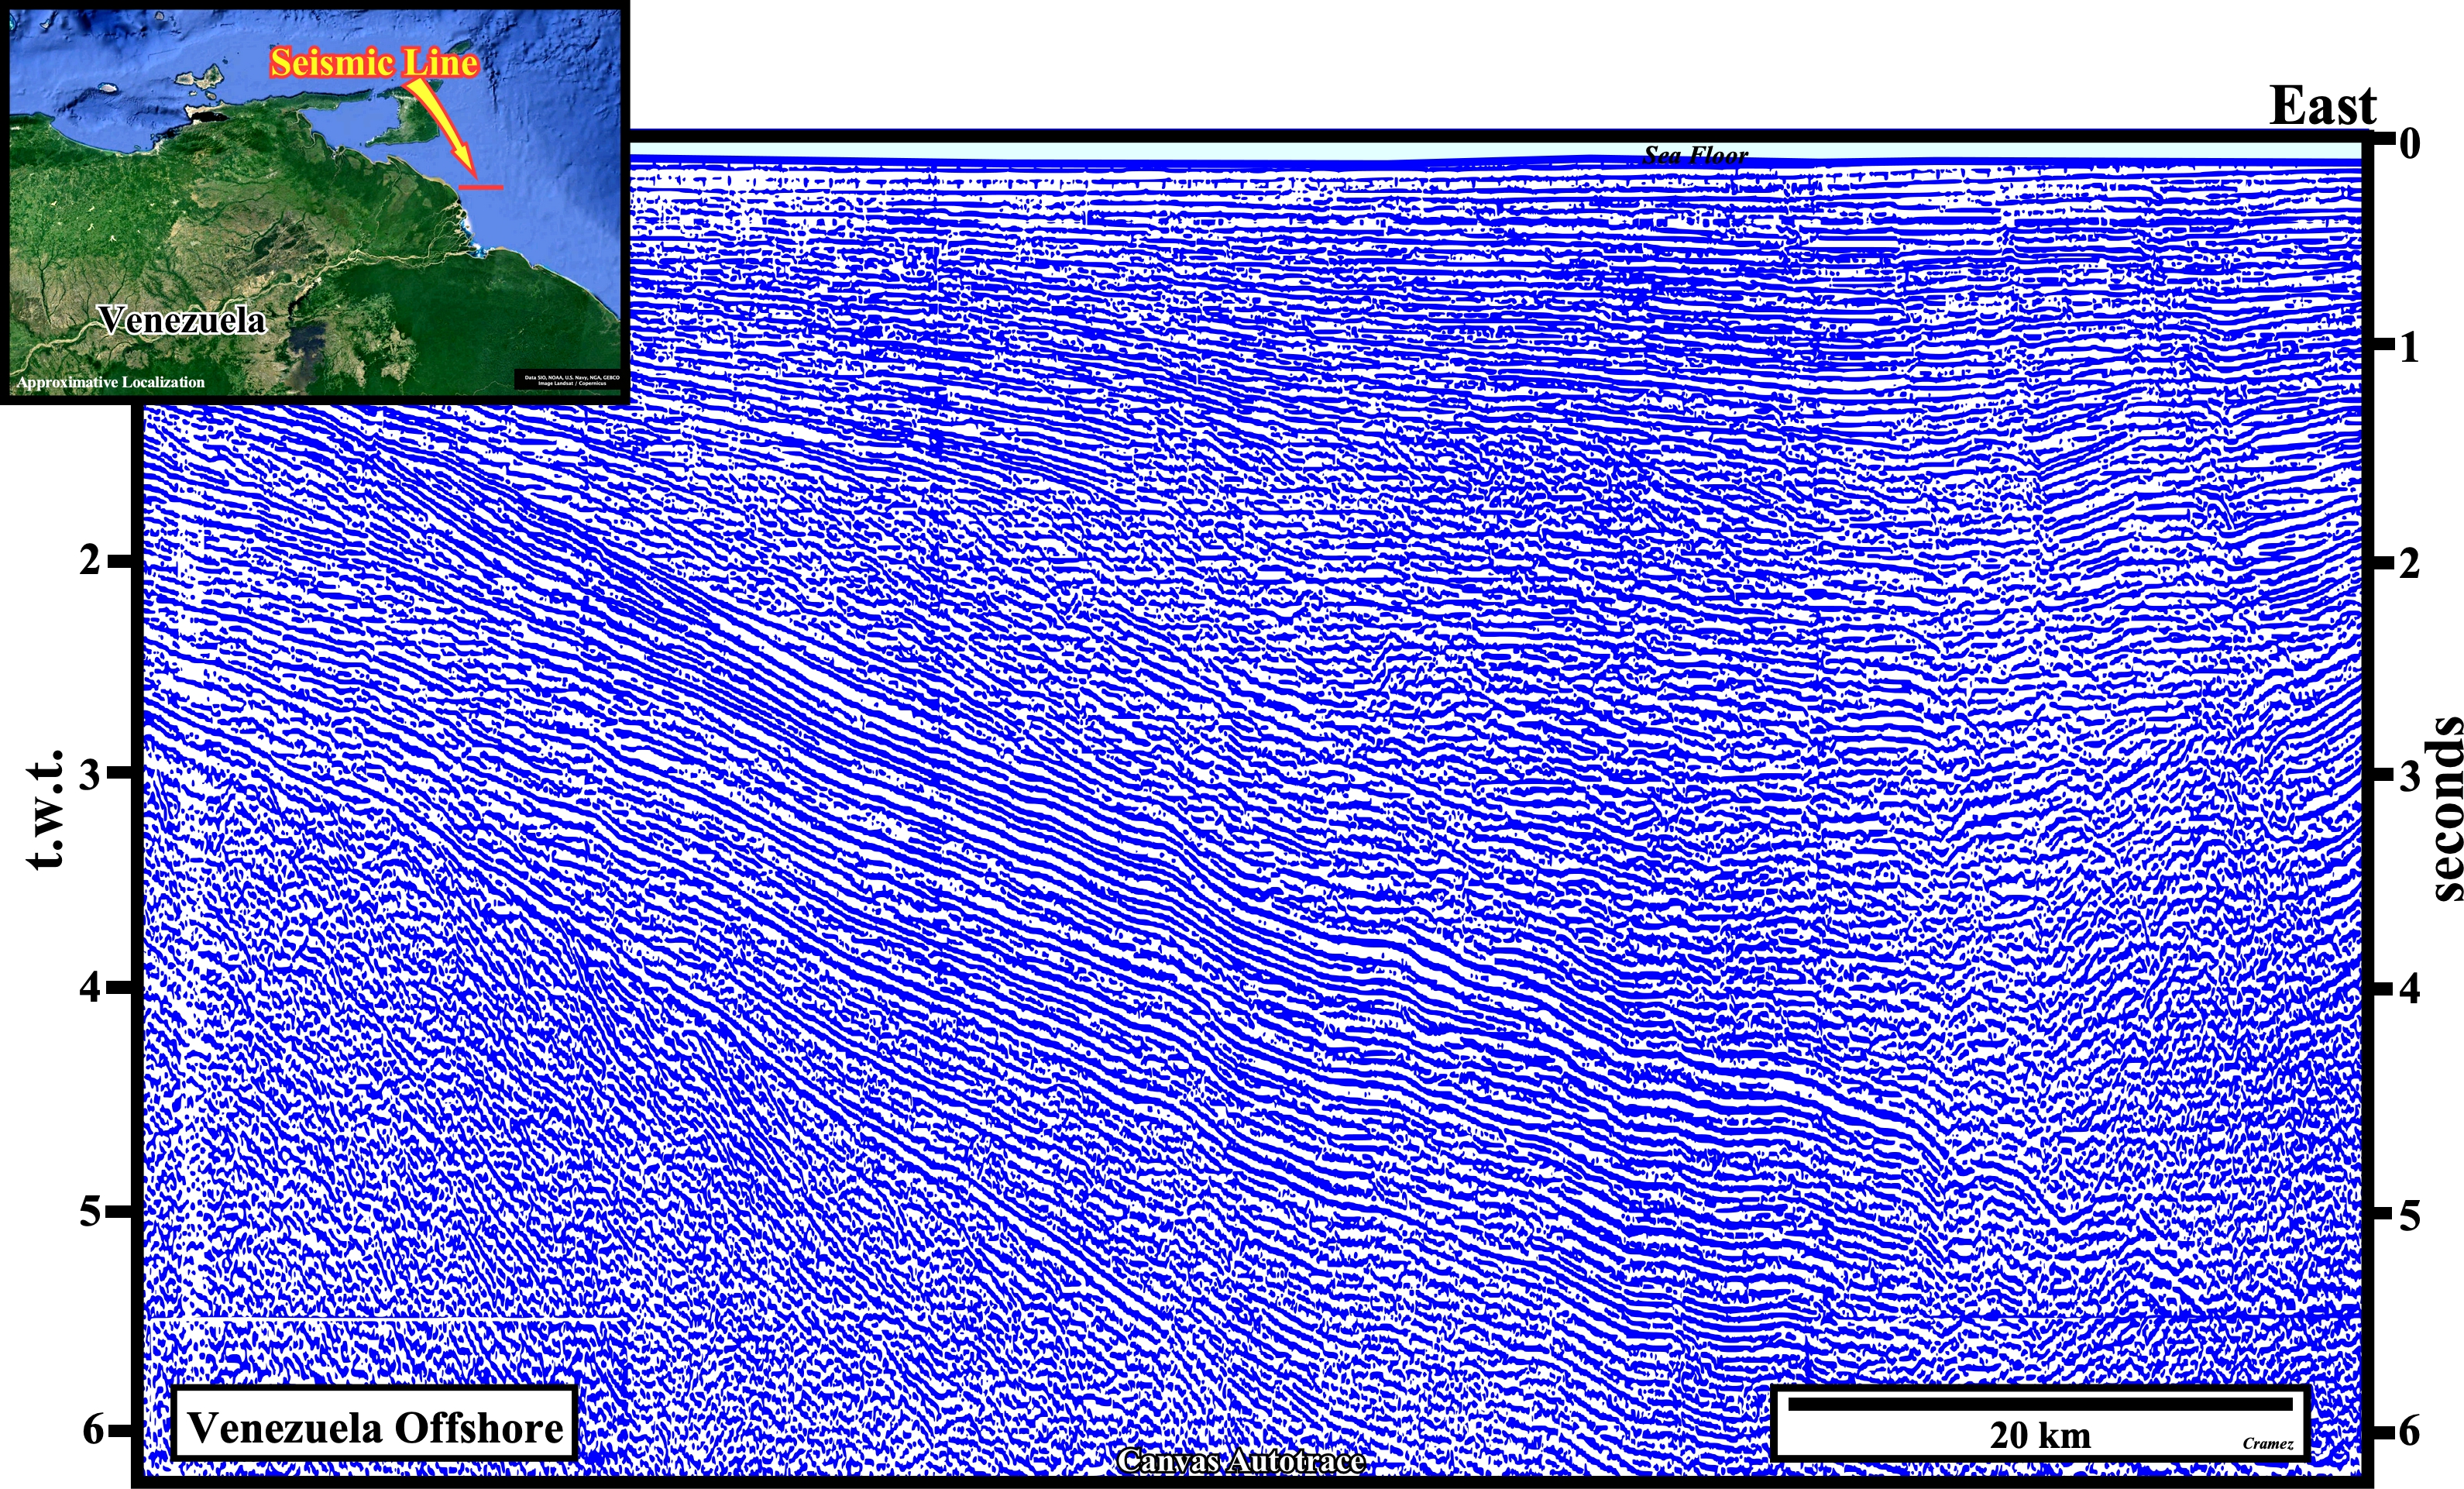Viewport: 2464px width, 1489px height.
Task: Click the '4' tick on the right axis
Action: [2409, 989]
